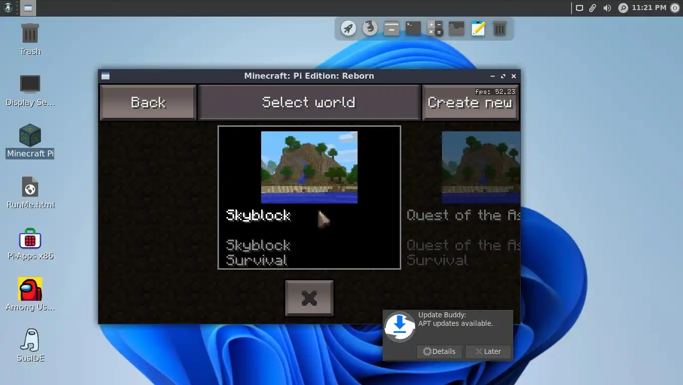This screenshot has width=683, height=385.
Task: Click the Minecraft window menu icon in titlebar
Action: click(x=105, y=76)
